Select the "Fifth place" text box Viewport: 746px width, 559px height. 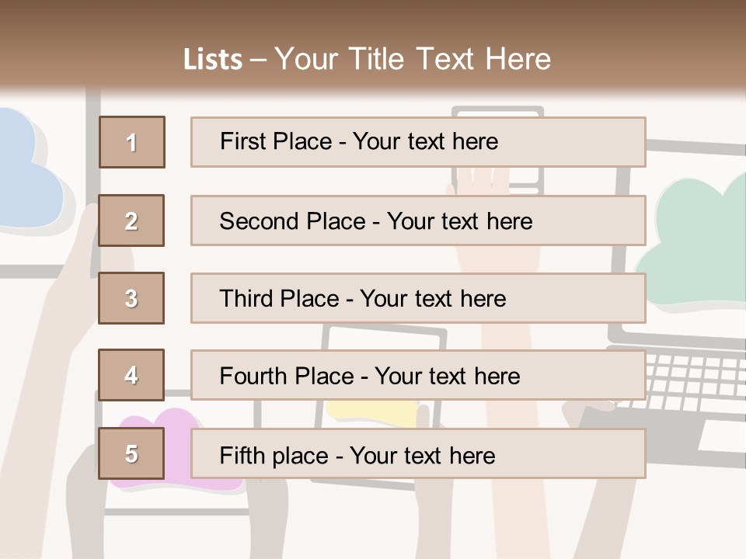pos(418,453)
